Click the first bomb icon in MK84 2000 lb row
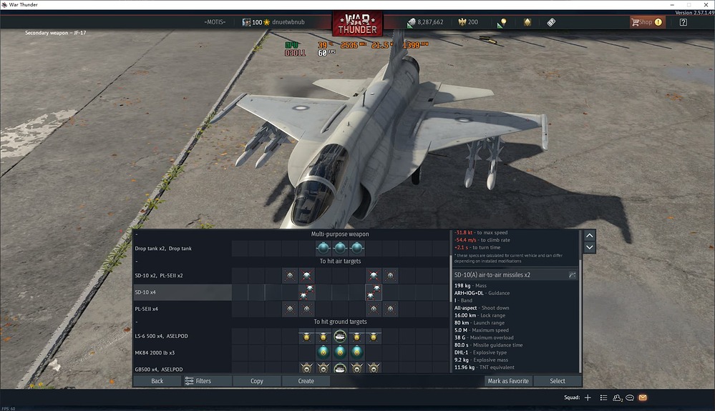Screen dimensions: 715x411 click(x=324, y=352)
